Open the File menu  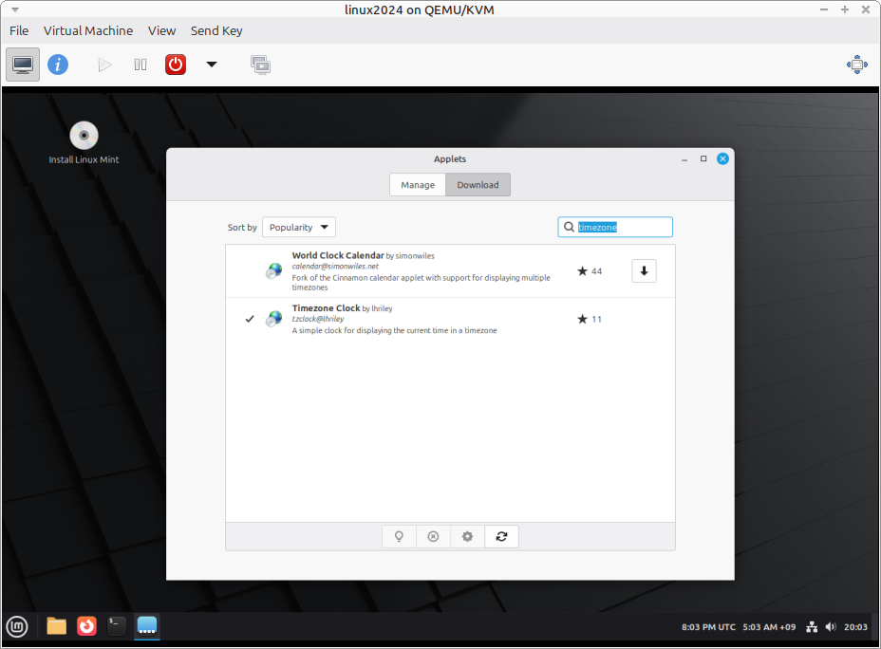click(19, 31)
